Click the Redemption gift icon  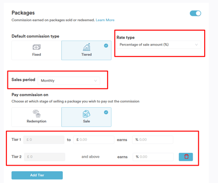37,114
